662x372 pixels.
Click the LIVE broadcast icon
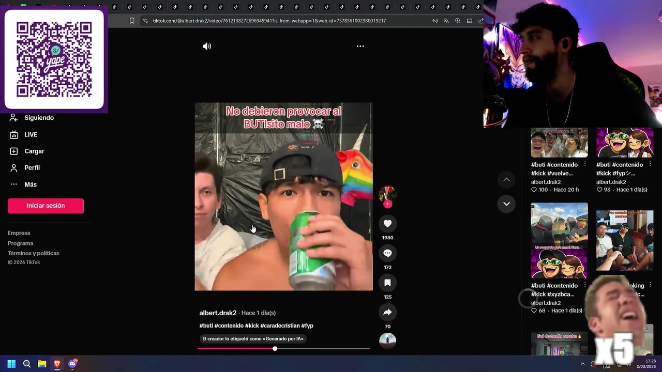click(14, 134)
